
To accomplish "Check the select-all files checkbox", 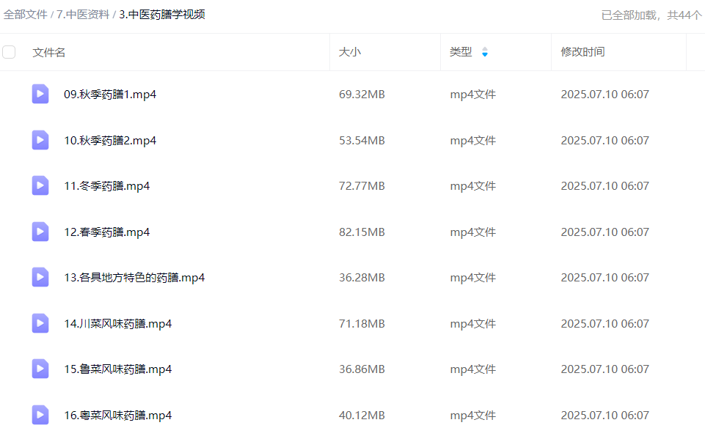I will tap(9, 52).
